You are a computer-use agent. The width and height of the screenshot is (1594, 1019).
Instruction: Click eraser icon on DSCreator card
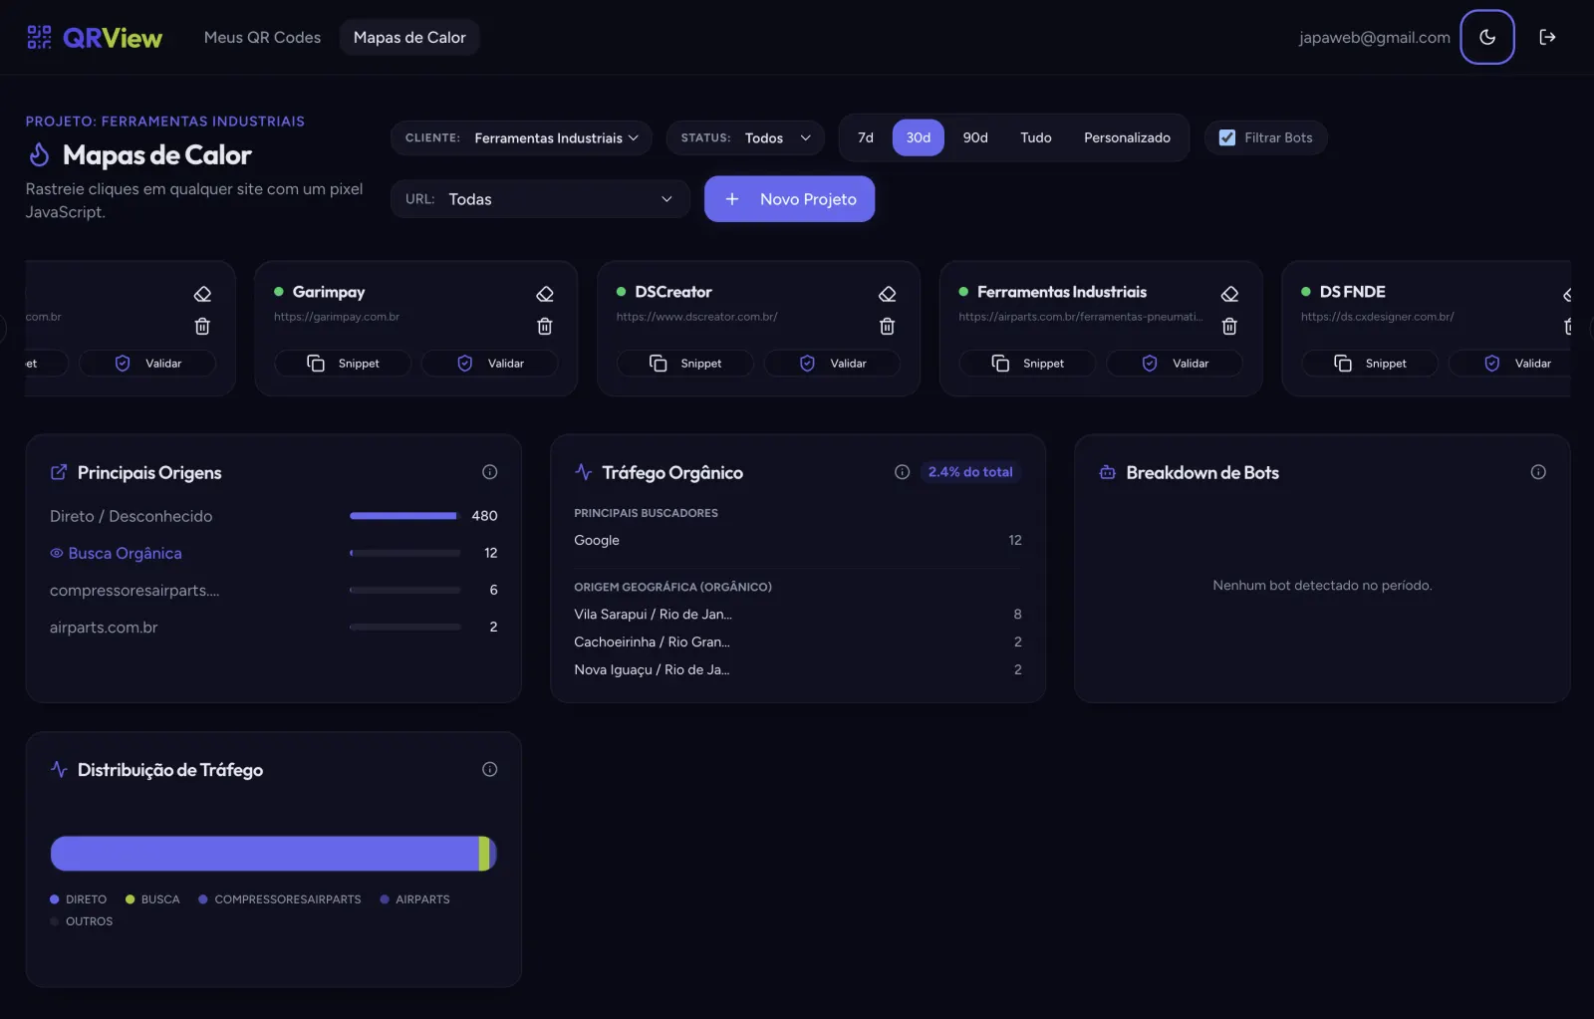point(888,294)
